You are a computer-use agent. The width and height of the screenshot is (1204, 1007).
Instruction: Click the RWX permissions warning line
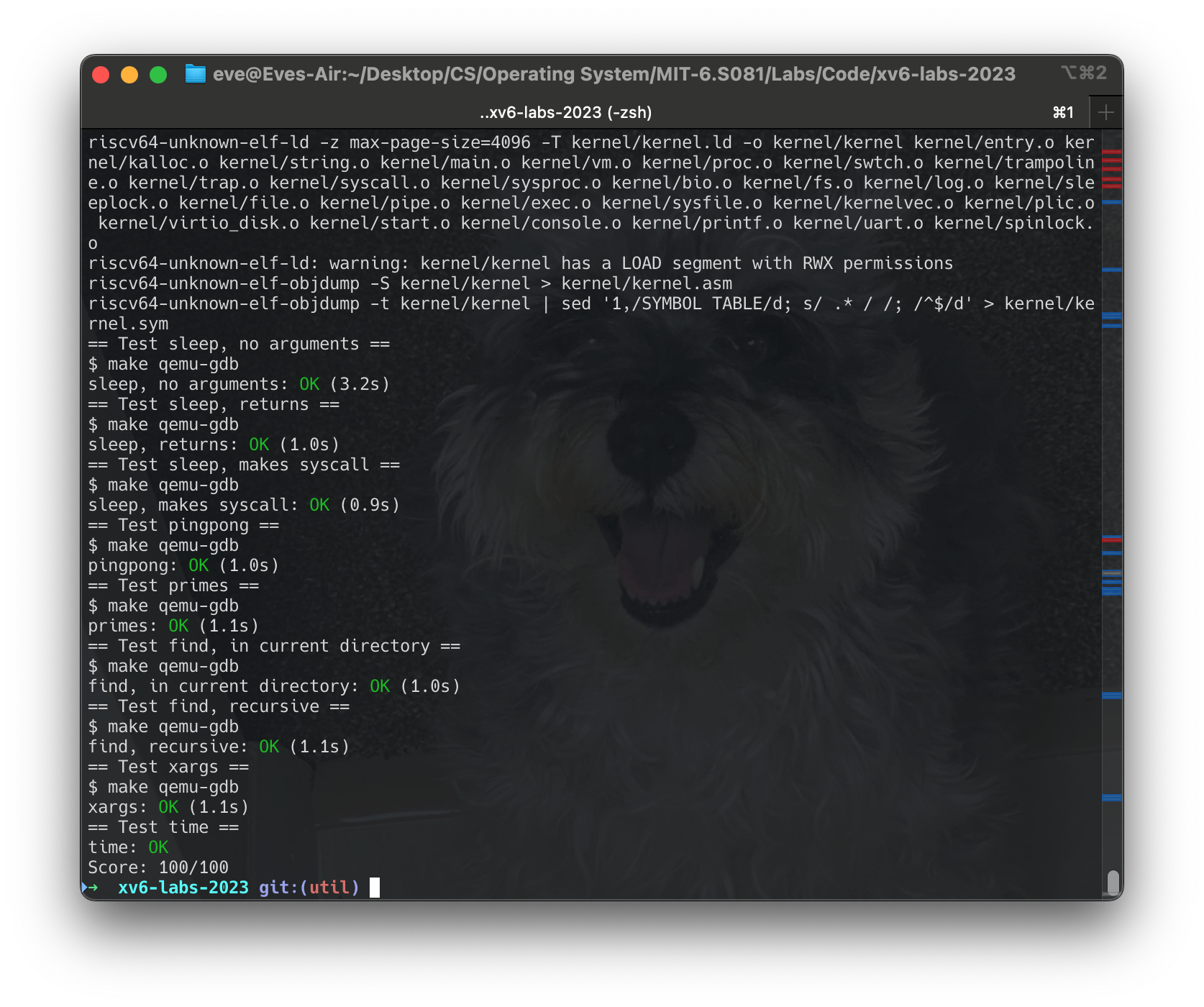520,263
